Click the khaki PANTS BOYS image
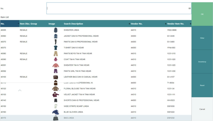Screen dimensions: 213x121 [56, 54]
